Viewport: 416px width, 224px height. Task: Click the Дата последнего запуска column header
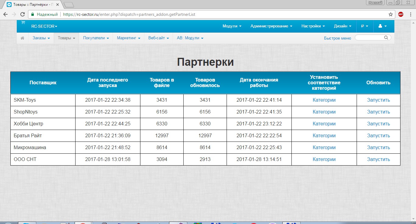pyautogui.click(x=108, y=83)
